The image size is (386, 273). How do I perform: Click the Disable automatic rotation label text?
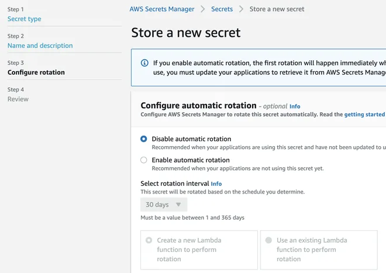click(x=191, y=139)
